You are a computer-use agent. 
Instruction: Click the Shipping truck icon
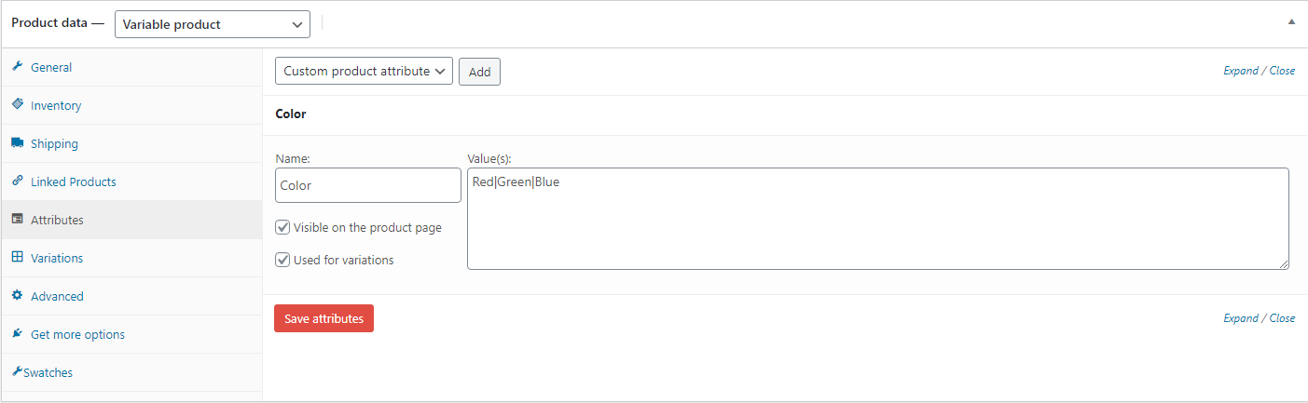(x=17, y=143)
